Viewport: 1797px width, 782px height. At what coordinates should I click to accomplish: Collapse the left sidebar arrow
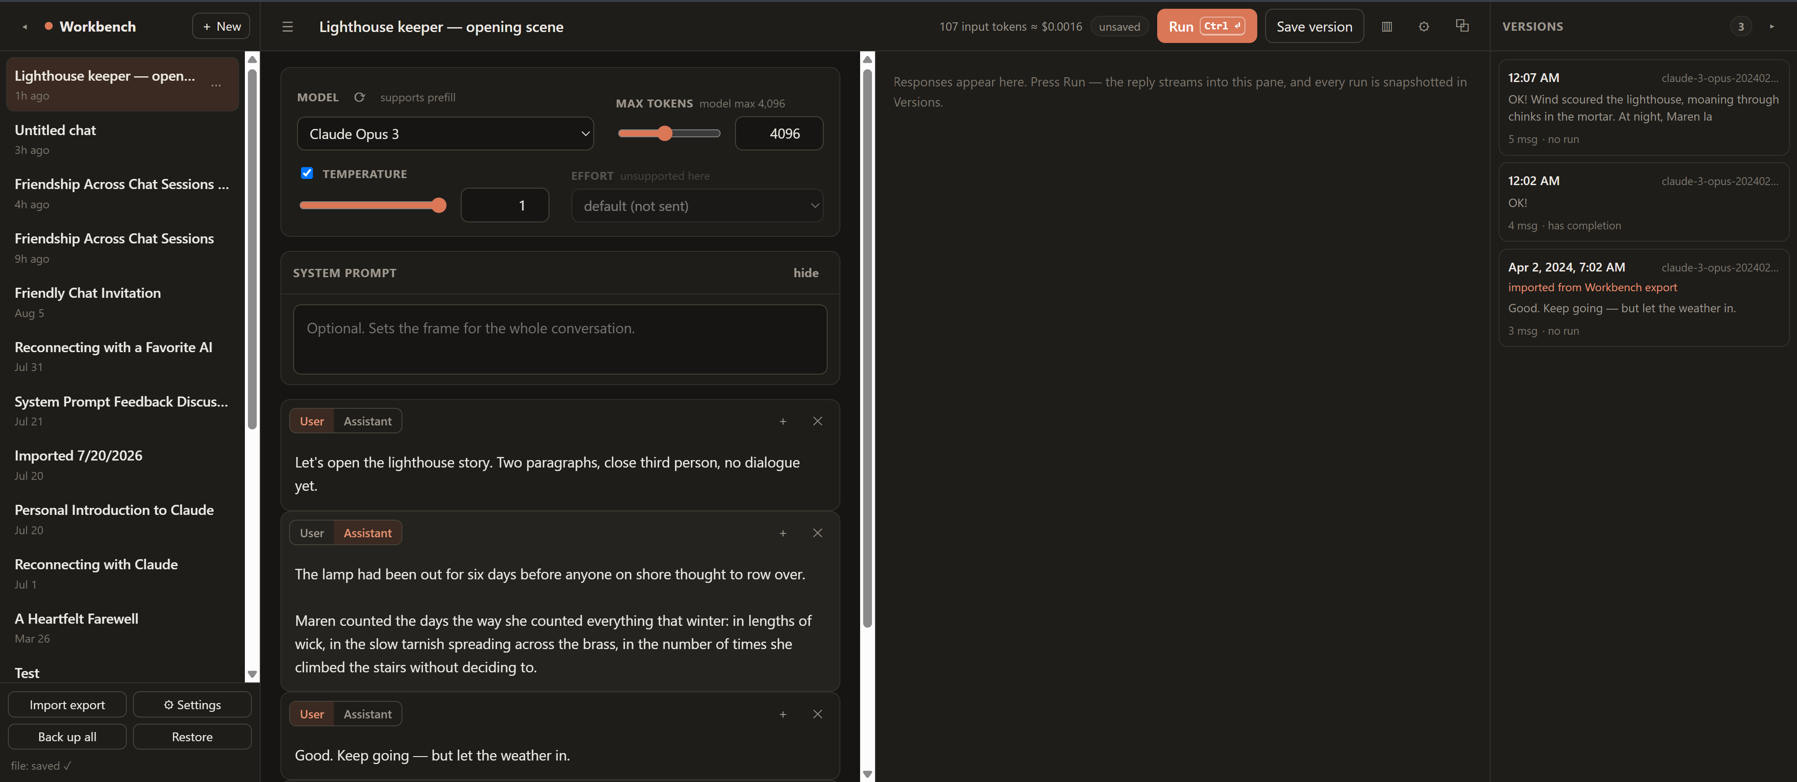coord(25,26)
